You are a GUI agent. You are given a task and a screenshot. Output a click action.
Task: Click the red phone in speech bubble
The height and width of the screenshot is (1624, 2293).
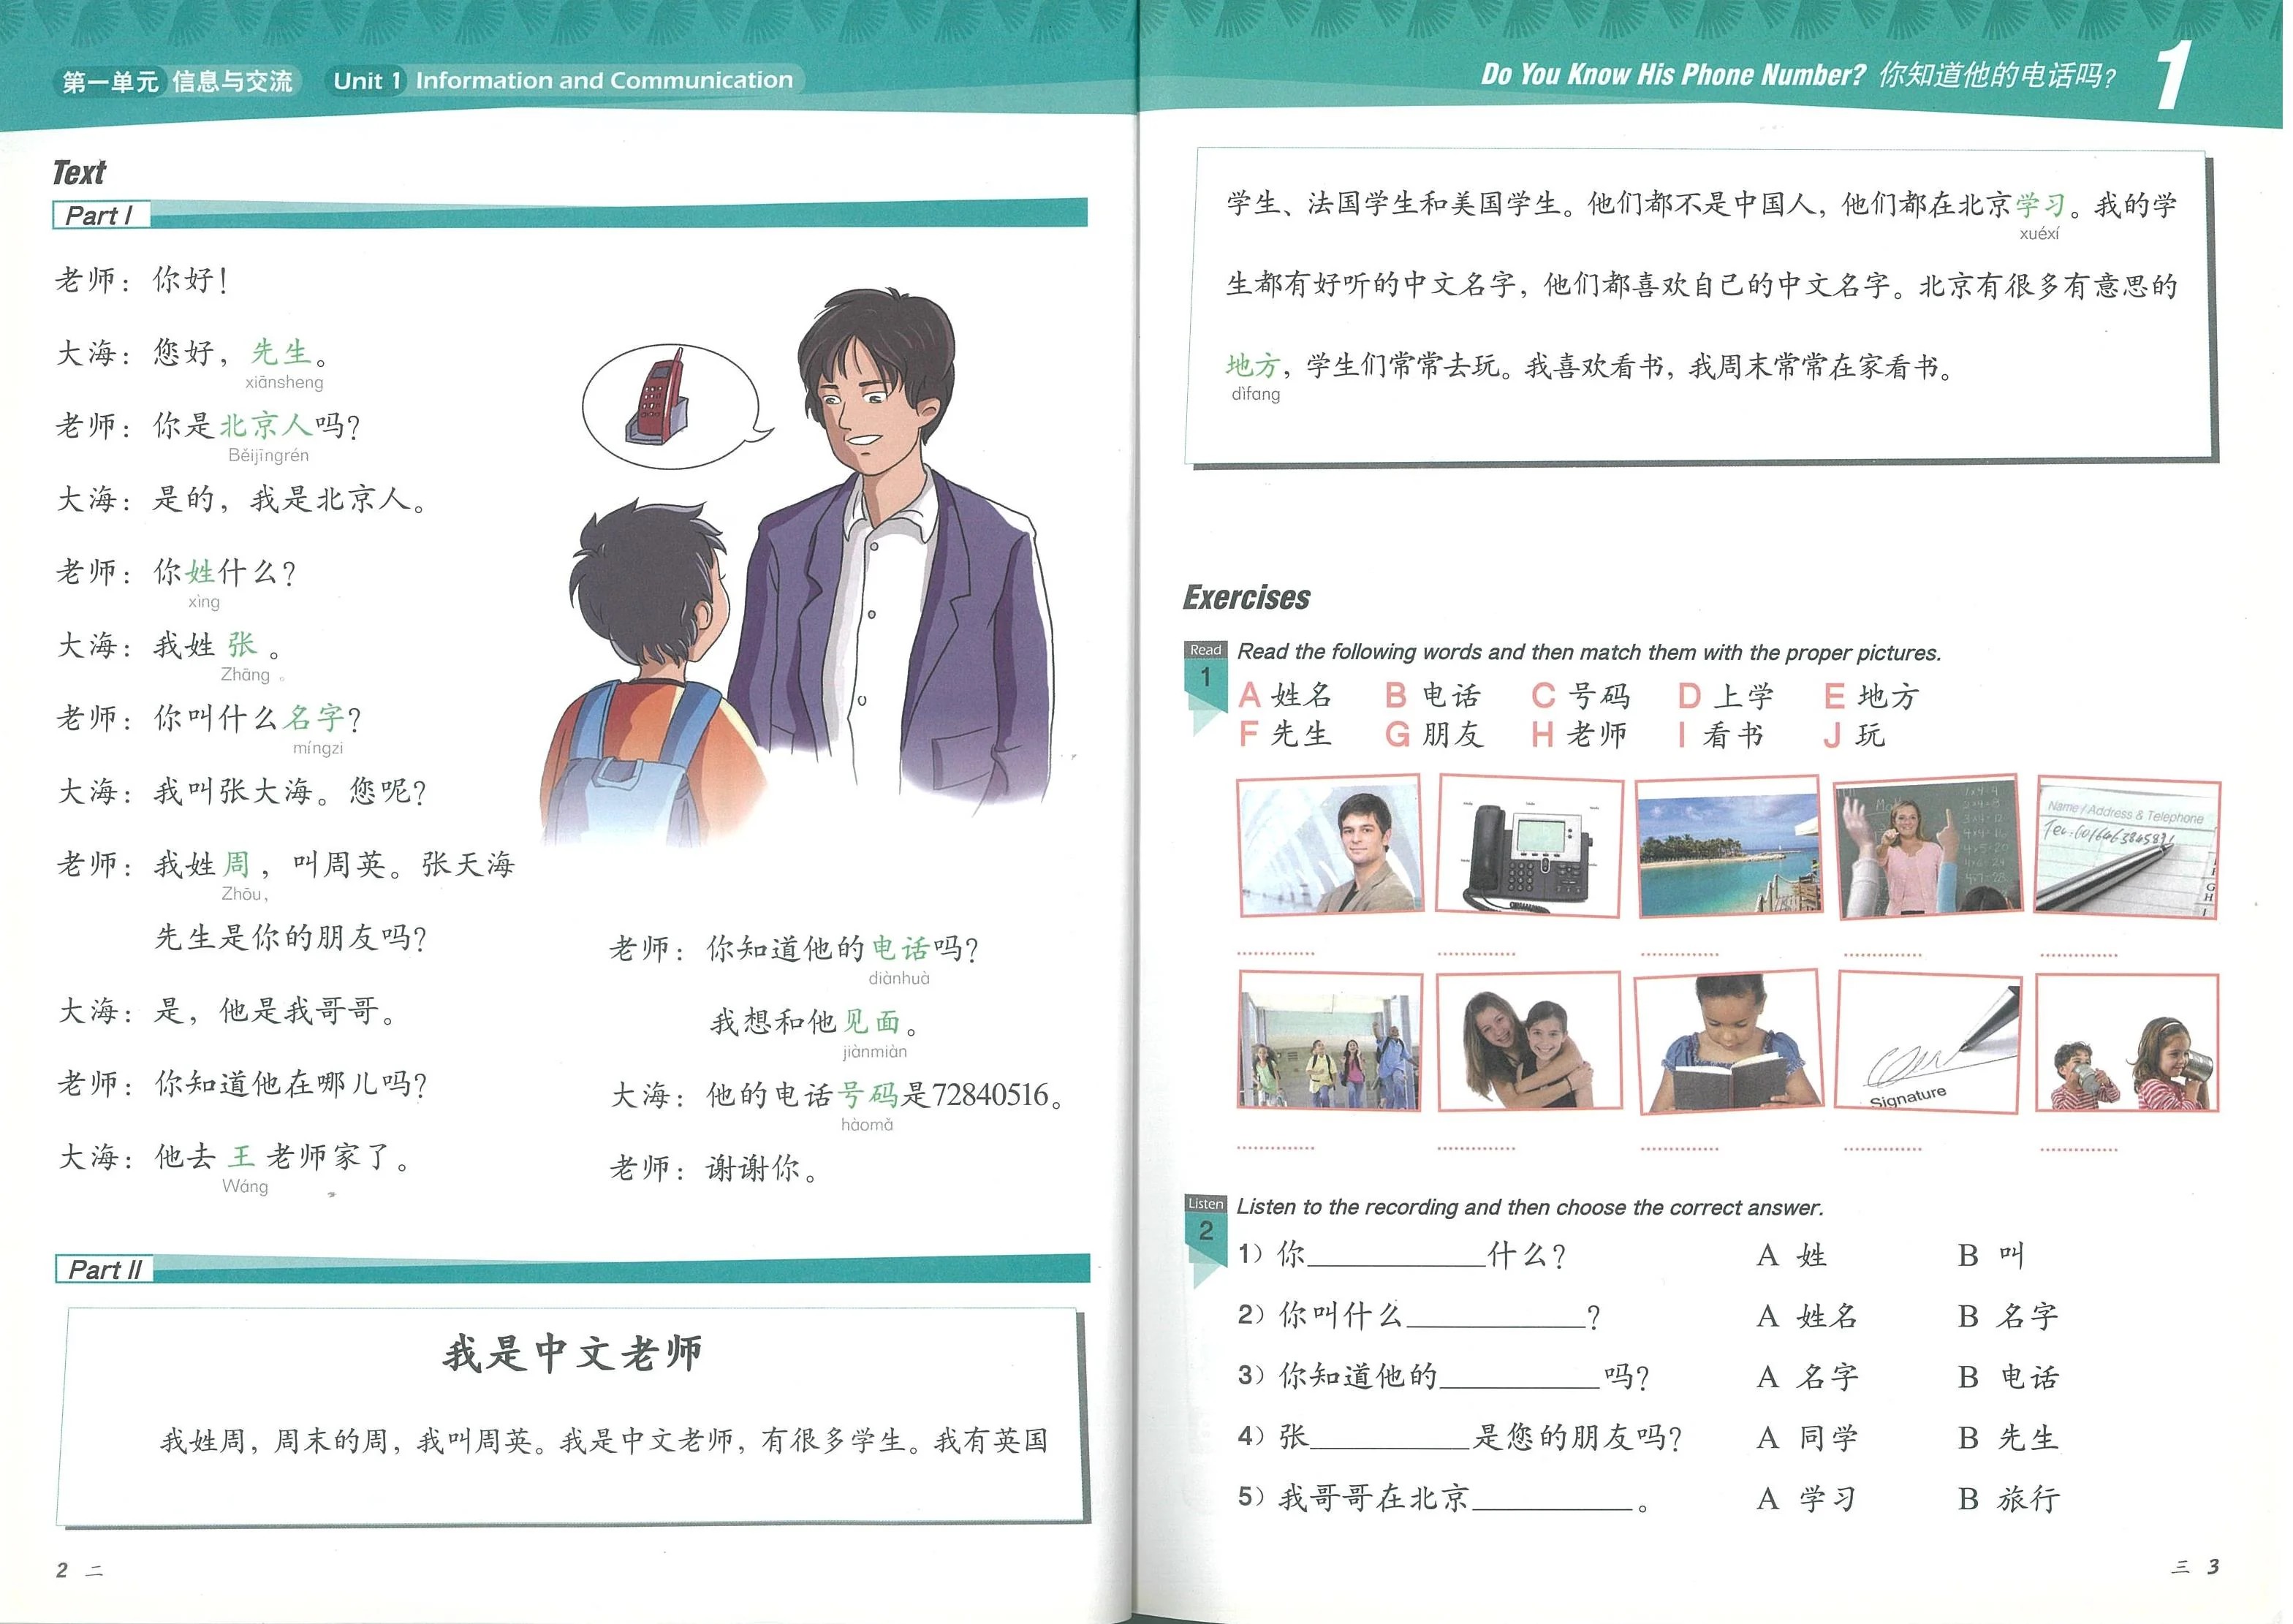coord(658,398)
